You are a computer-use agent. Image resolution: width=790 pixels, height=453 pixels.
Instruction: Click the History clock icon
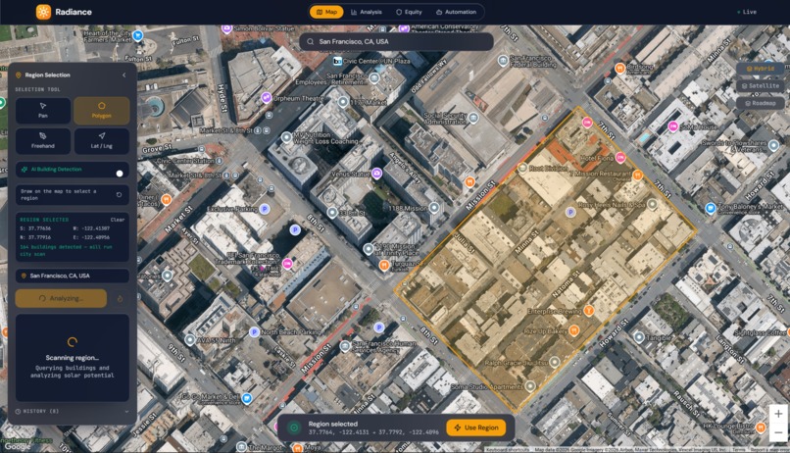[19, 411]
